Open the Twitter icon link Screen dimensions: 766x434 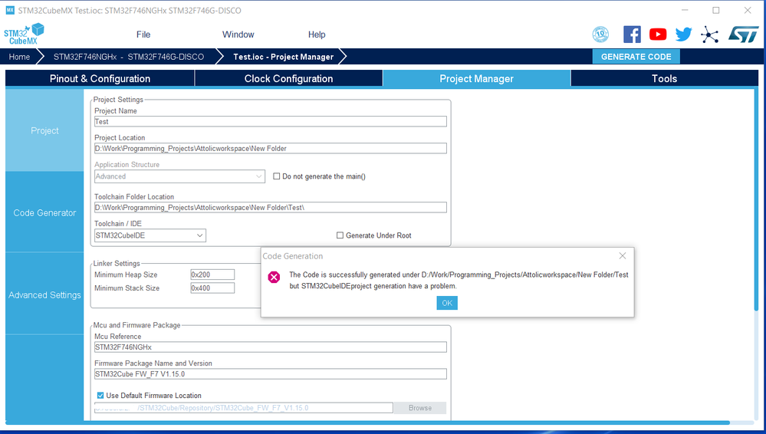pyautogui.click(x=683, y=35)
